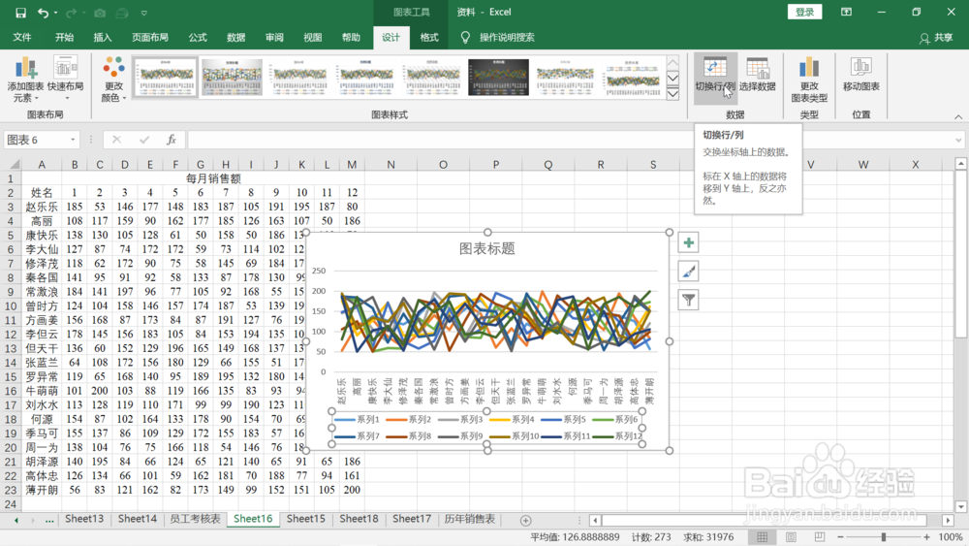The width and height of the screenshot is (969, 546).
Task: Click cell containing 赵乐乐
Action: coord(42,207)
